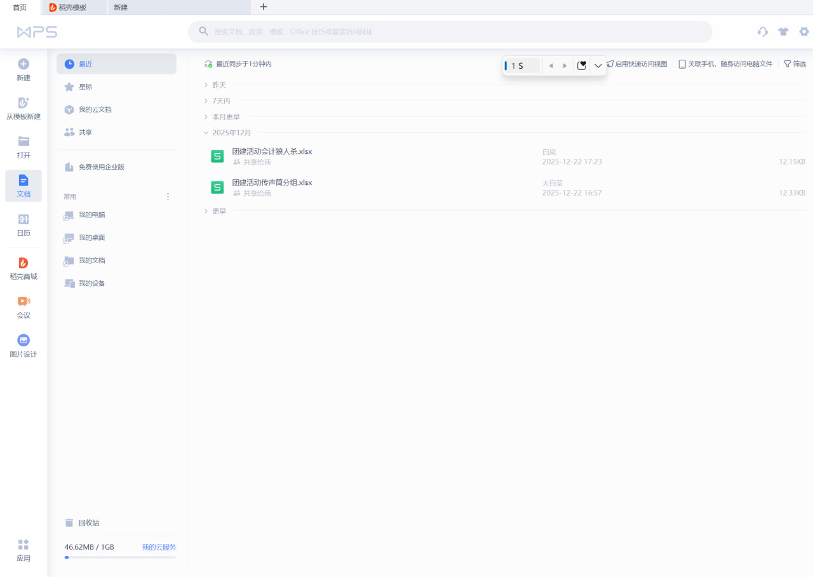Click the heart icon in floating toolbar
This screenshot has width=813, height=577.
pyautogui.click(x=581, y=65)
